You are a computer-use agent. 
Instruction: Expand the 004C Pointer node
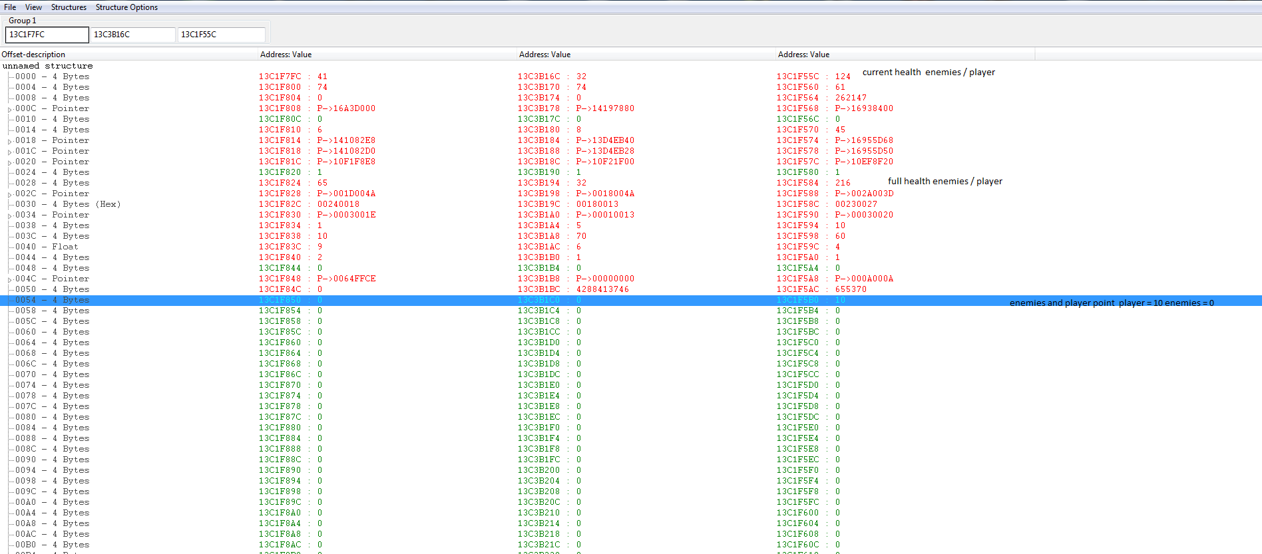point(9,279)
